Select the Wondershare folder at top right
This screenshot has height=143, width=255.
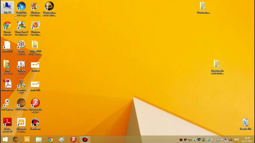(x=203, y=8)
